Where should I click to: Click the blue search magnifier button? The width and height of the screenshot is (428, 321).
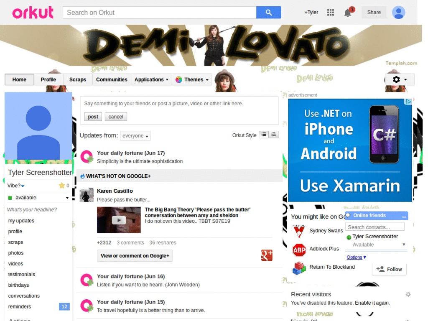(269, 13)
